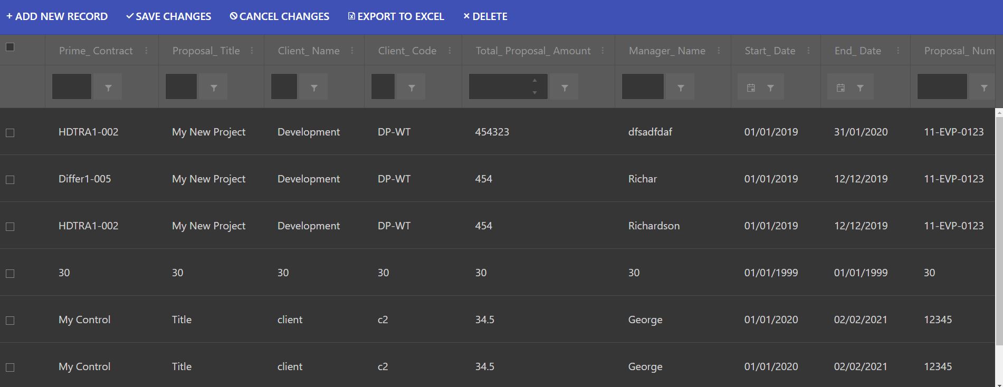
Task: Open the Manager_Name column menu dots
Action: click(x=719, y=51)
